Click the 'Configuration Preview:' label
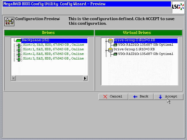 pos(38,19)
